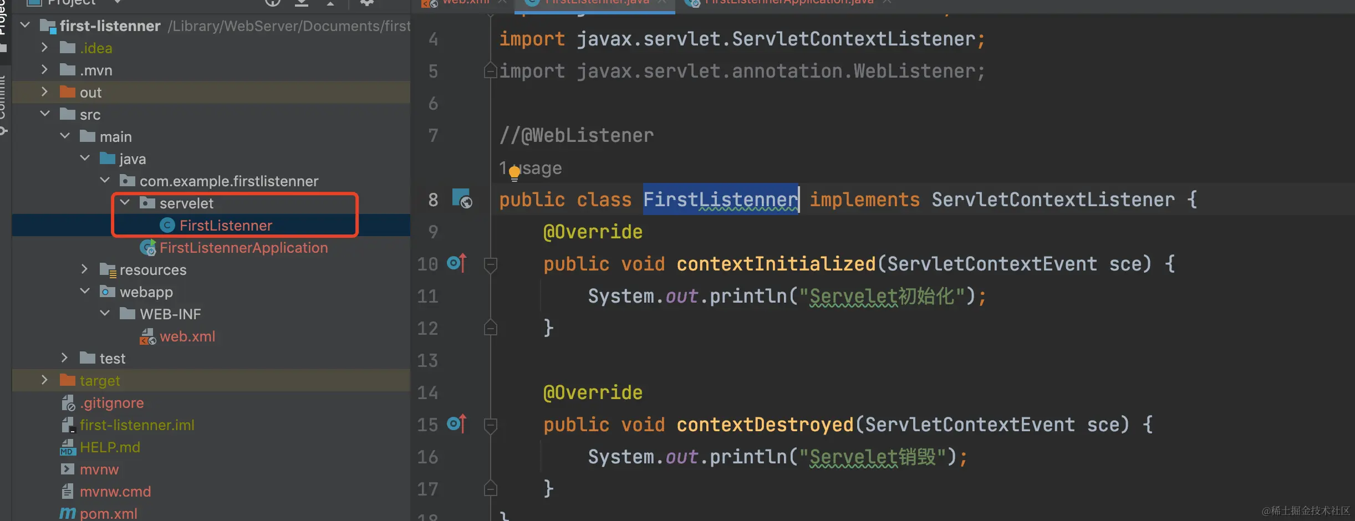The width and height of the screenshot is (1355, 521).
Task: Collapse the com.example.firstlistenner package
Action: pyautogui.click(x=105, y=181)
